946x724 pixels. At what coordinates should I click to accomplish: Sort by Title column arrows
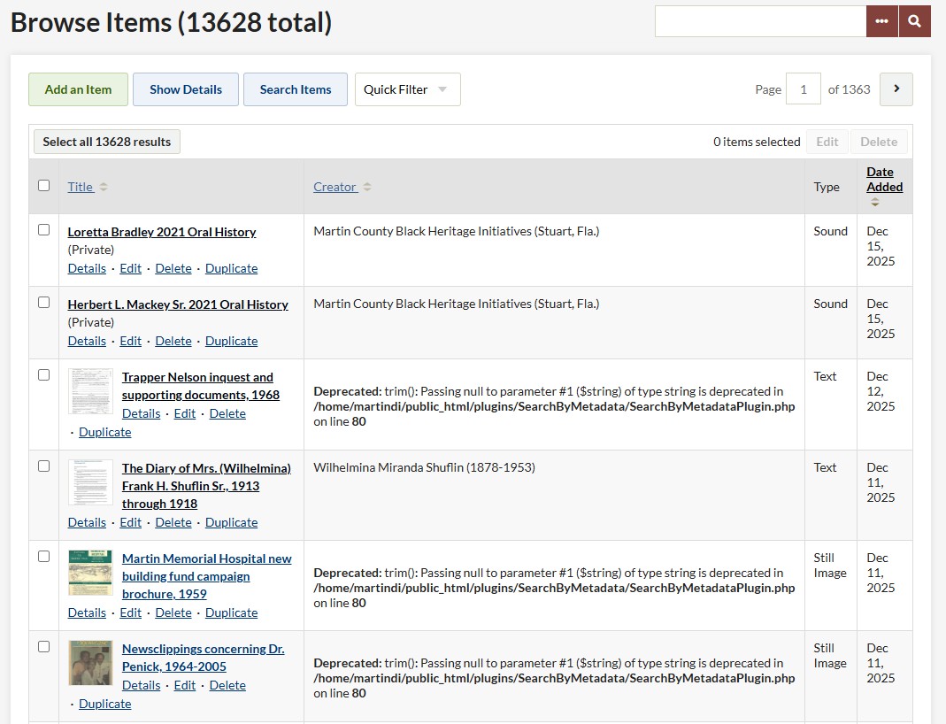click(103, 187)
